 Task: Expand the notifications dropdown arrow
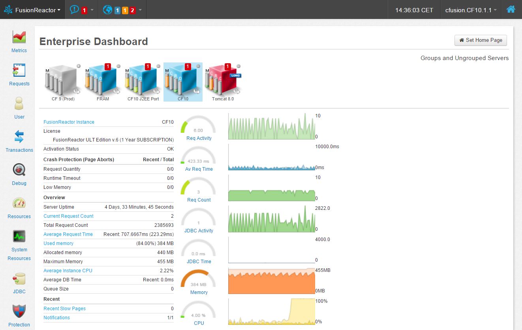point(92,10)
